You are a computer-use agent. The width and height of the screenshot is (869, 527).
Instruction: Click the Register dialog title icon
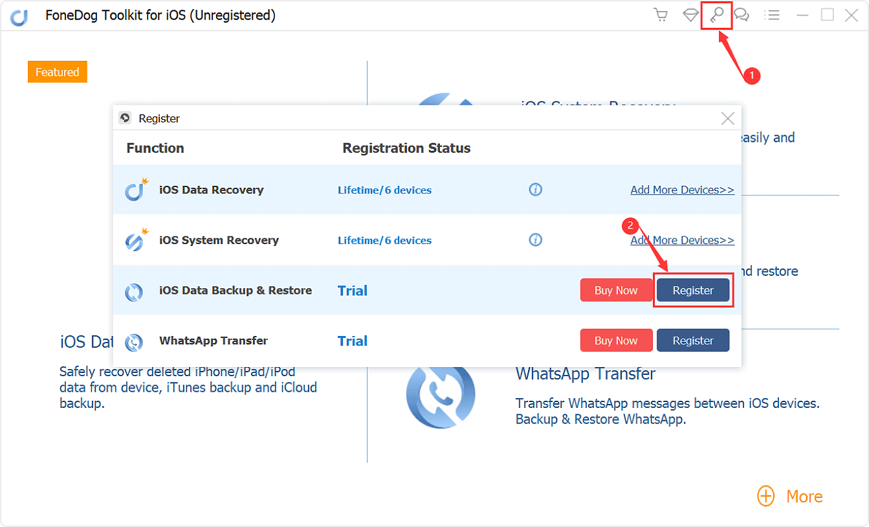pos(126,118)
